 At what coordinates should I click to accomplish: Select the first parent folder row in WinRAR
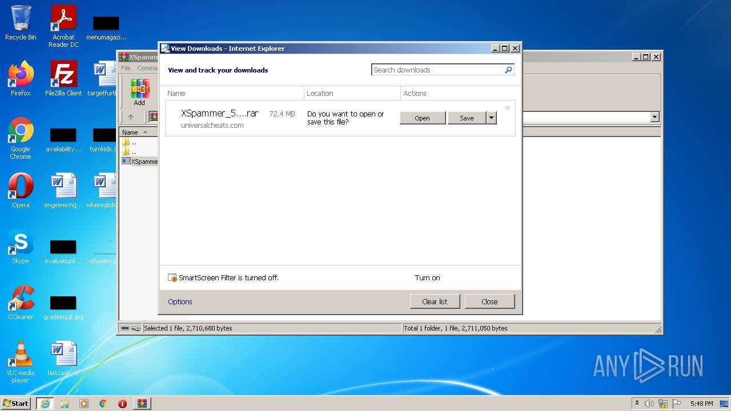tap(139, 142)
